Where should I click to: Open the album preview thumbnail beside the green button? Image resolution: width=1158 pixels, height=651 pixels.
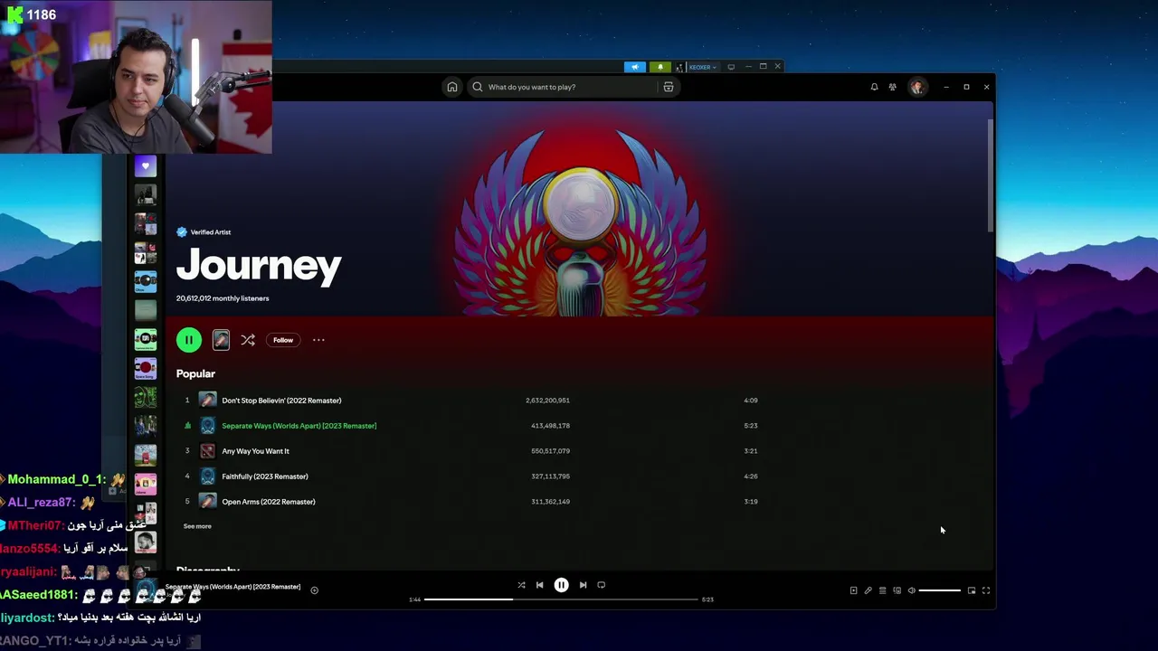[221, 340]
